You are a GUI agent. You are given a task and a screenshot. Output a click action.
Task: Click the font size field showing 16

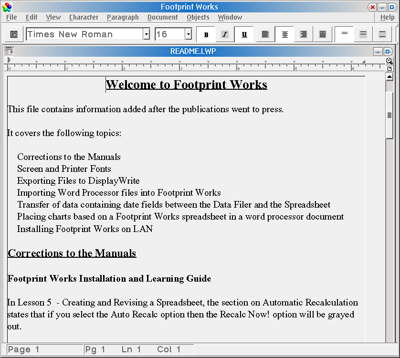170,34
